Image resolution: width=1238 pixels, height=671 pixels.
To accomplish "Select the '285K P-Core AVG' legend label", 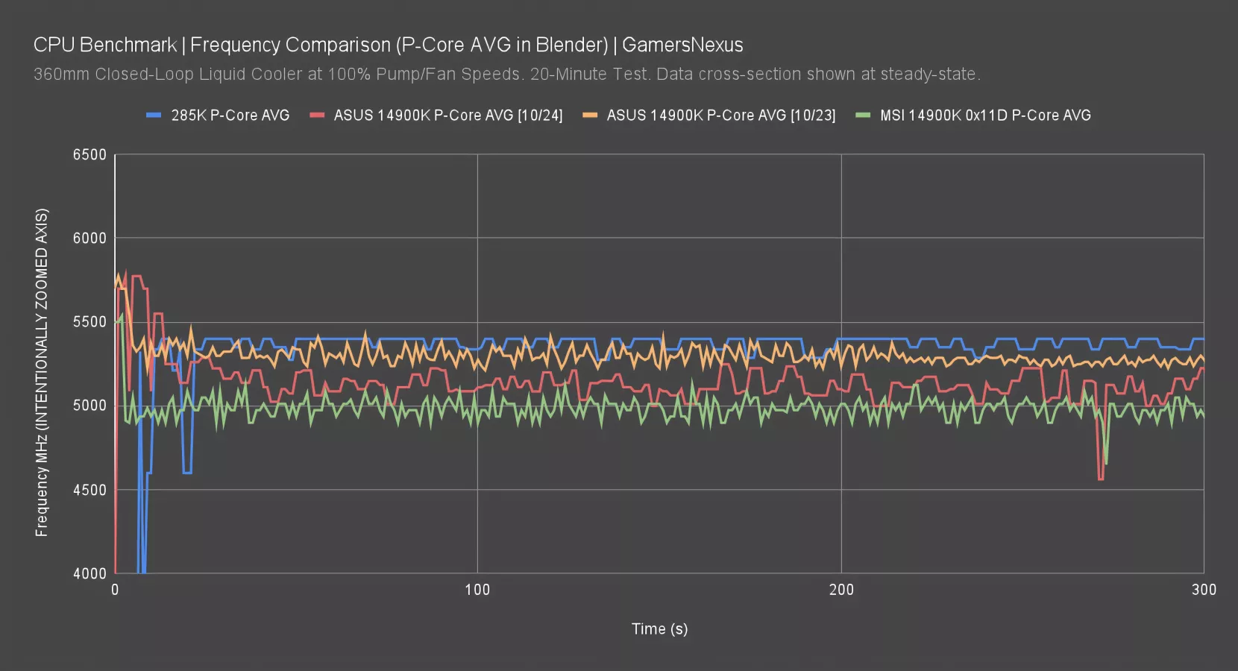I will (x=230, y=116).
